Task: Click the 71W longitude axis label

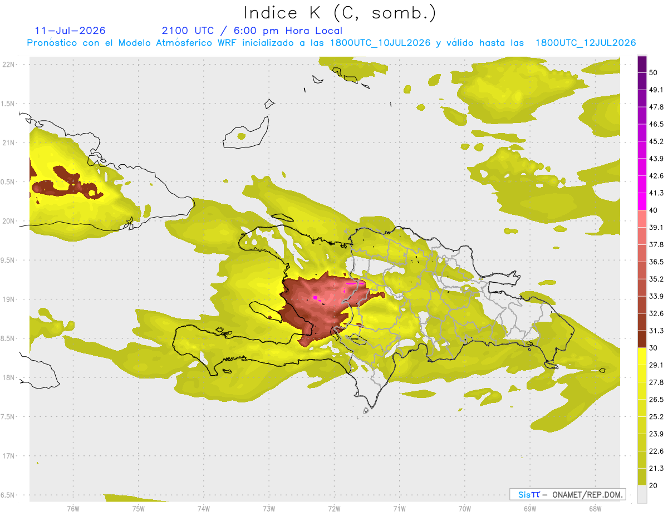Action: tap(399, 508)
